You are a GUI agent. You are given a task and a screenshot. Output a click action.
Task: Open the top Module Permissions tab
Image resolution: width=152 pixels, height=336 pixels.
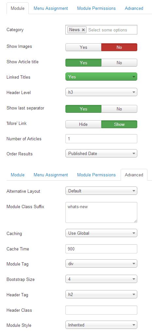click(96, 8)
